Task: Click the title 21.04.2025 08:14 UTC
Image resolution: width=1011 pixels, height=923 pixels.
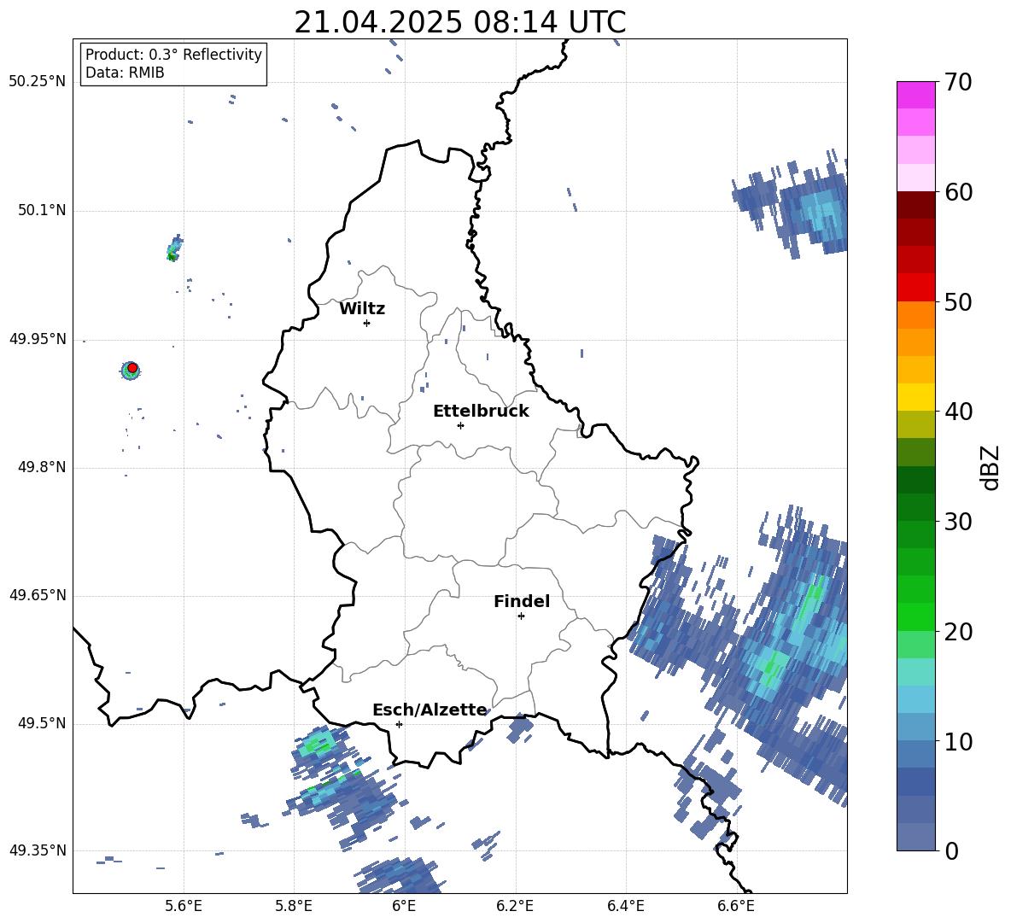Action: [460, 22]
